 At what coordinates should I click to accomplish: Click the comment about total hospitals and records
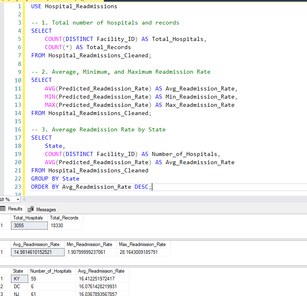click(105, 23)
